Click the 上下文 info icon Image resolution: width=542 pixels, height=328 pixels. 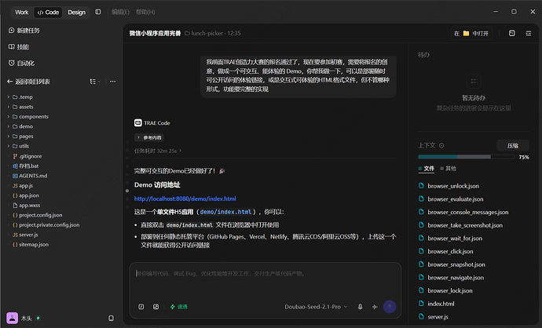(441, 146)
